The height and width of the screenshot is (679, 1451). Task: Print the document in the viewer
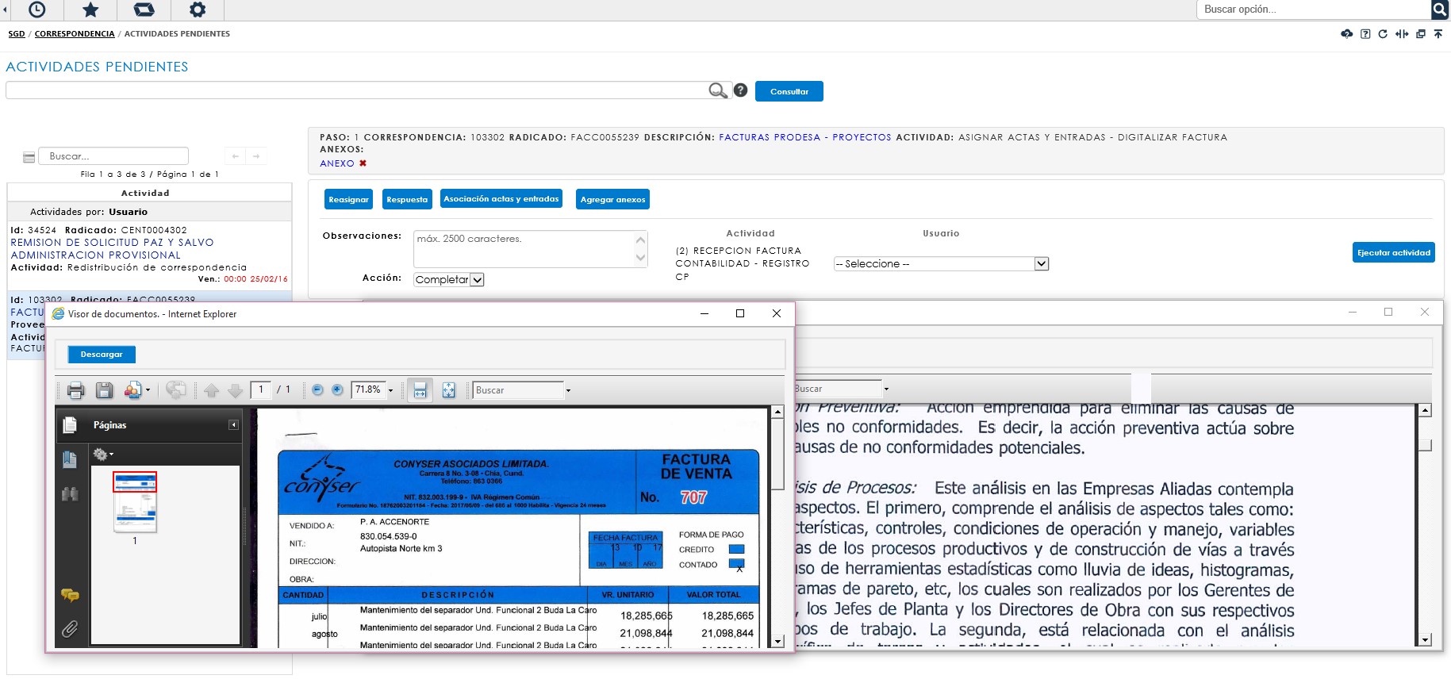click(76, 389)
